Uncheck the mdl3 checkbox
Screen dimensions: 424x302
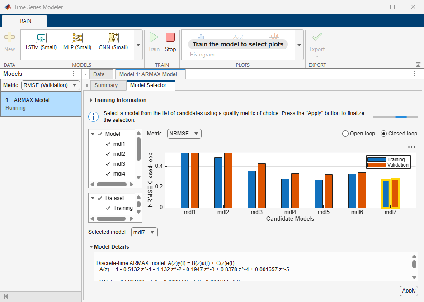tap(108, 164)
